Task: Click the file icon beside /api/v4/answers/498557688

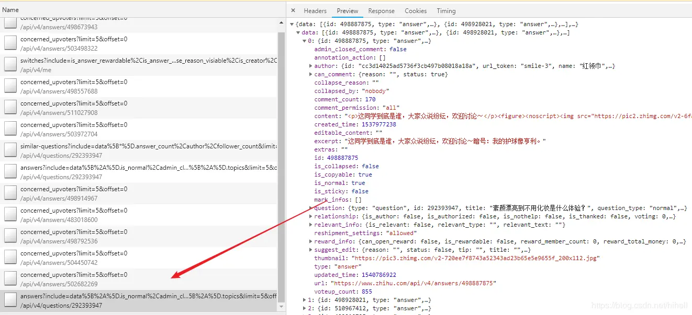Action: (10, 86)
